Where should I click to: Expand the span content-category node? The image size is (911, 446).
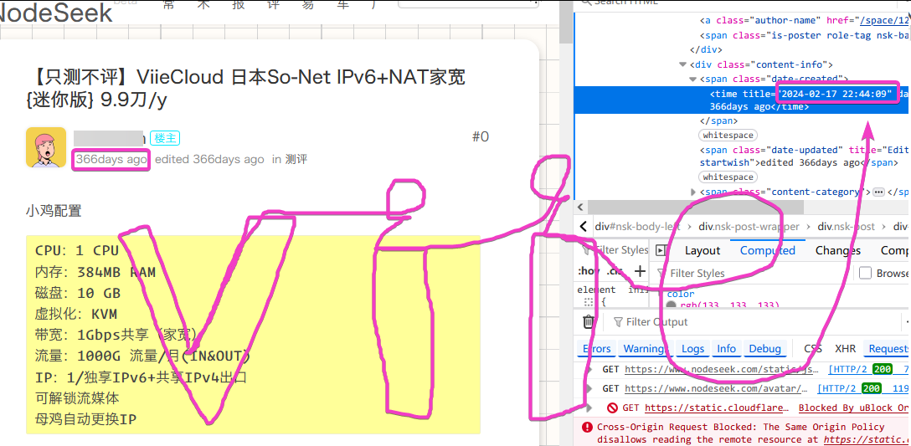[x=692, y=192]
